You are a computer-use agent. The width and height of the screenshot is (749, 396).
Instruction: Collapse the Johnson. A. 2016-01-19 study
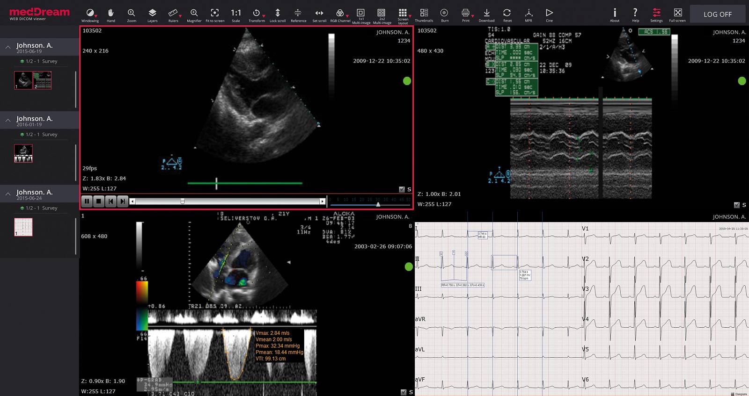(8, 121)
